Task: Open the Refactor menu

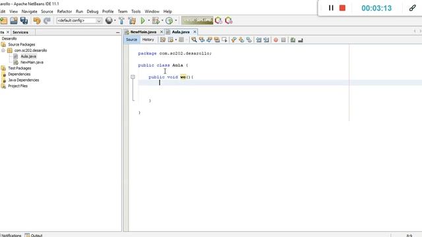Action: pos(65,12)
